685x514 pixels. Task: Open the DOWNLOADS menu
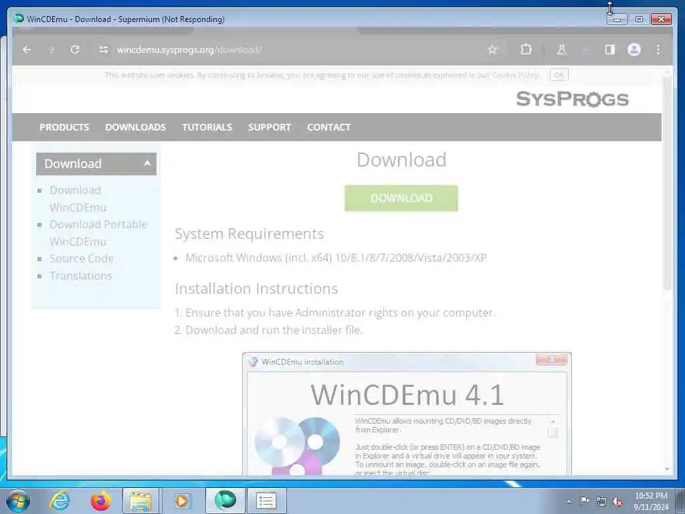pyautogui.click(x=135, y=127)
